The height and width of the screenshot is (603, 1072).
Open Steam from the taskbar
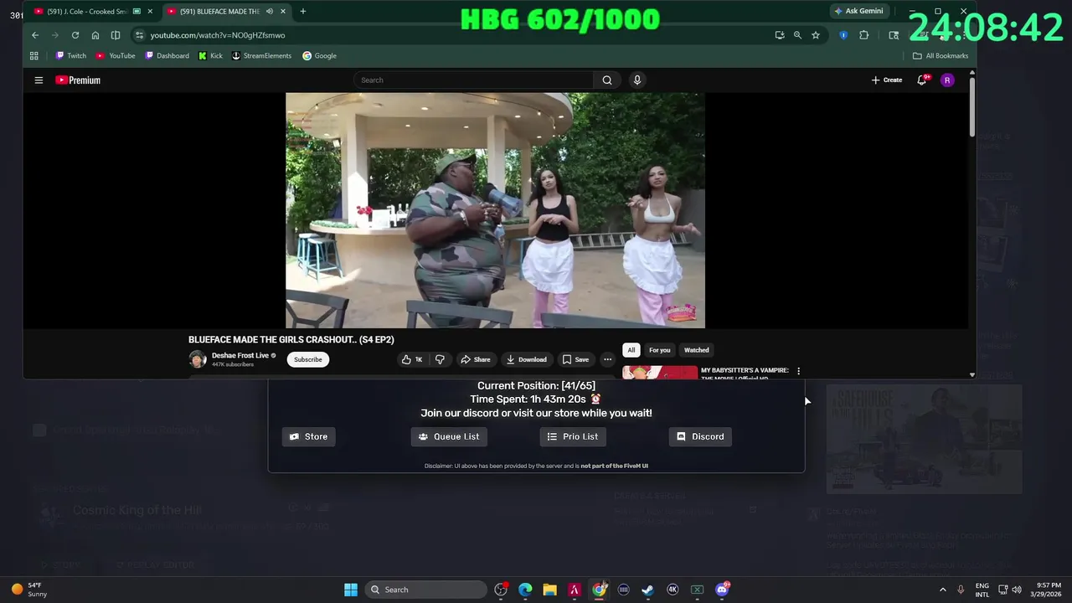(x=647, y=590)
